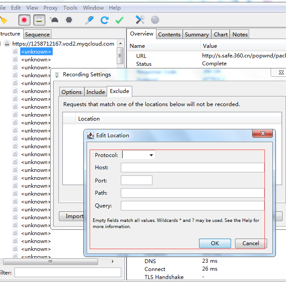Open the Window menu
The image size is (286, 282).
tap(94, 8)
